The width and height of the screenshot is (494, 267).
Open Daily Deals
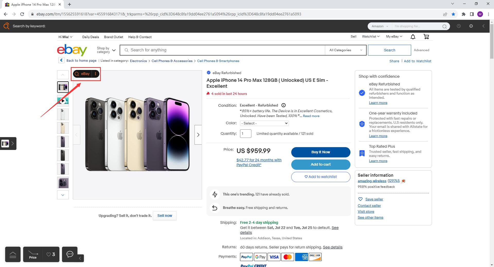point(91,37)
